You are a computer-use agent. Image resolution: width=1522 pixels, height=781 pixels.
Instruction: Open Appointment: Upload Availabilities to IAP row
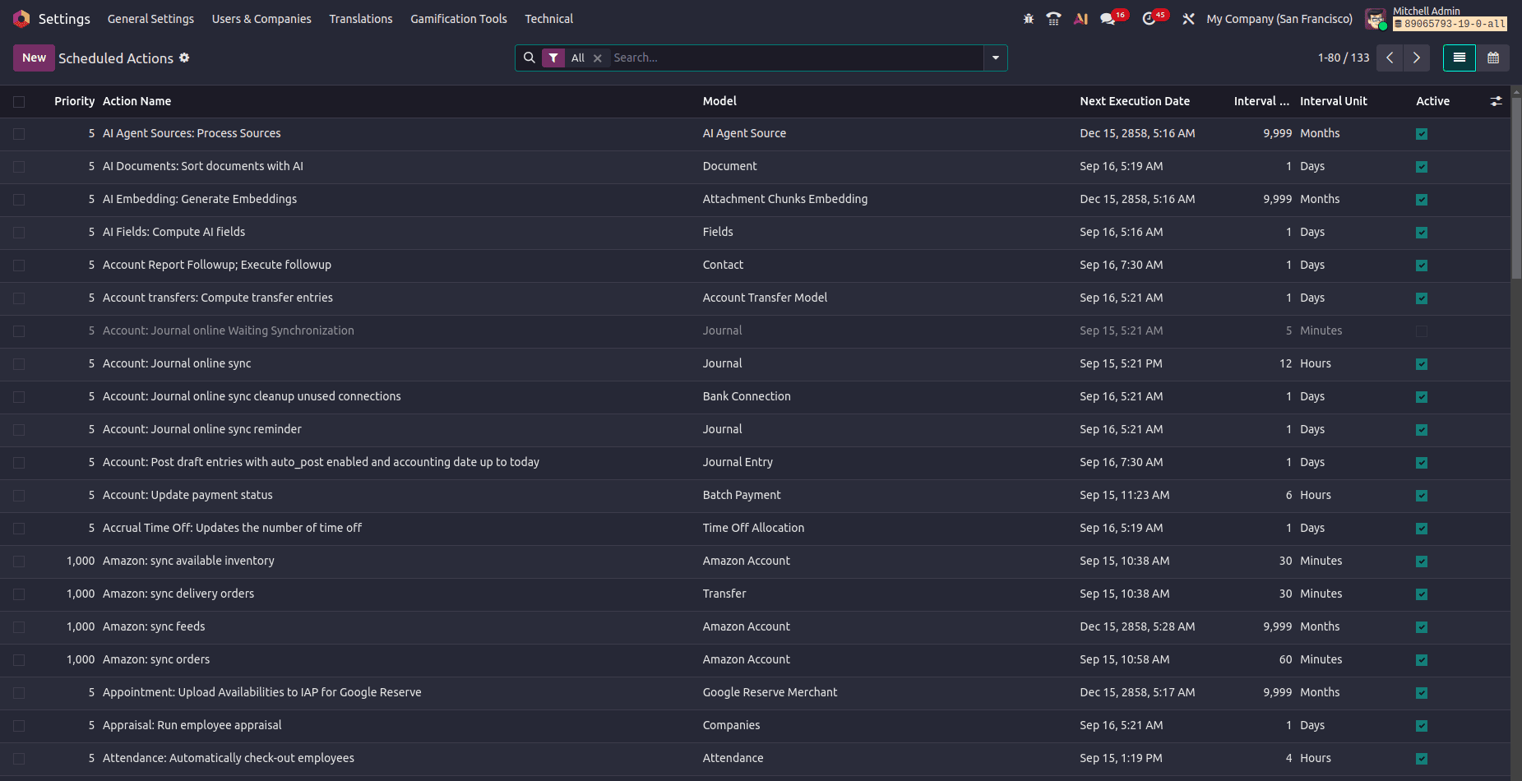point(262,692)
